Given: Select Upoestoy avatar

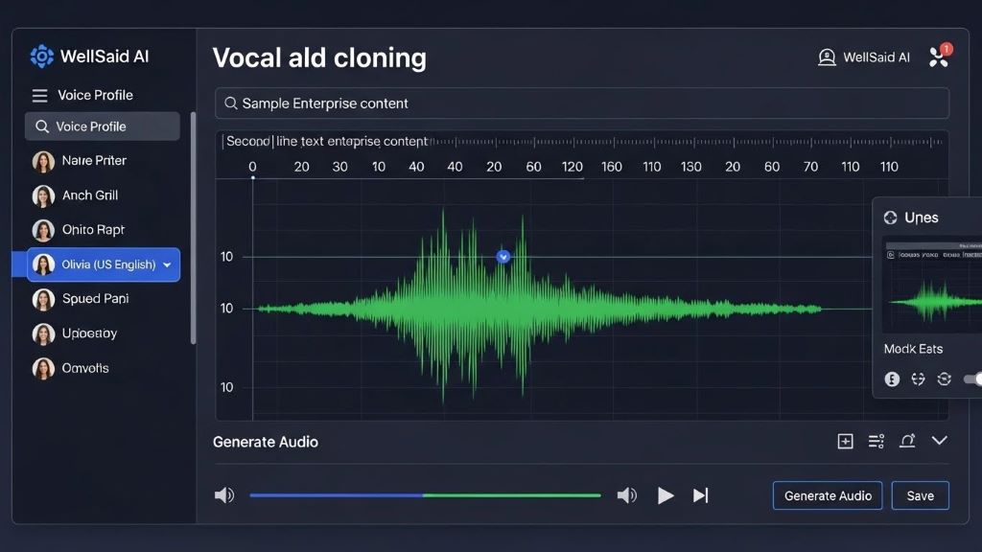Looking at the screenshot, I should point(43,334).
